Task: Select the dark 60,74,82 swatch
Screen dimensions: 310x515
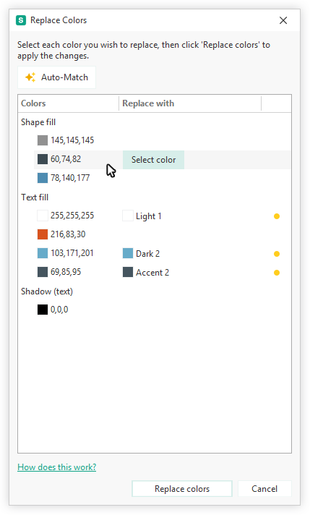Action: [x=43, y=159]
